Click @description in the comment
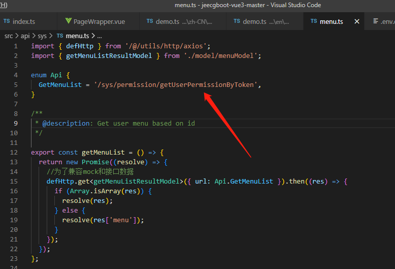Screen dimensions: 395x269 click(x=66, y=124)
